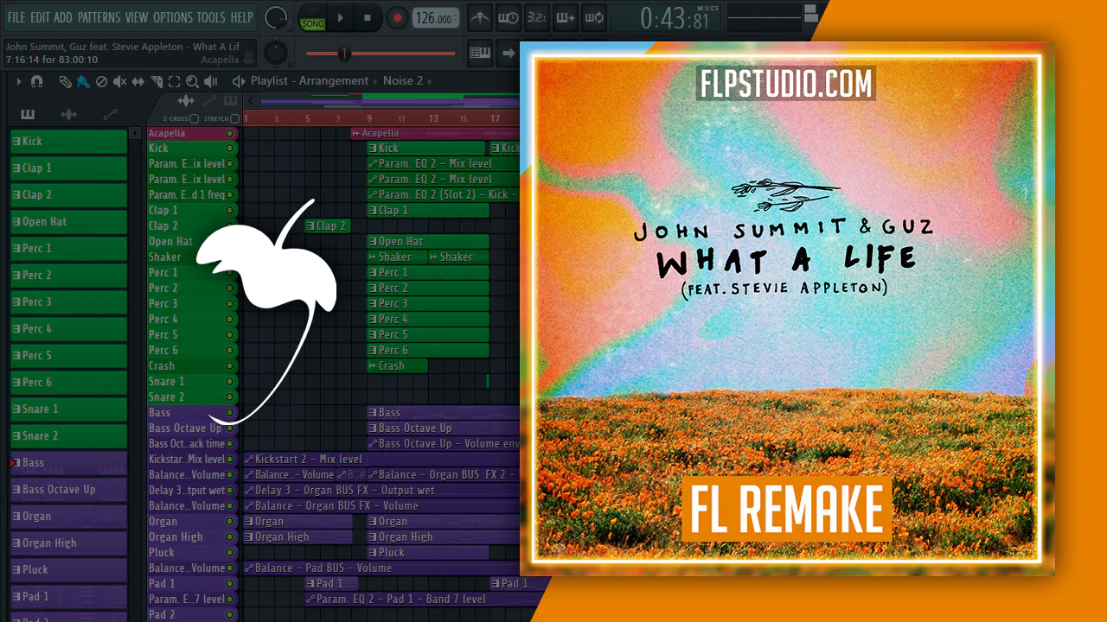Image resolution: width=1107 pixels, height=622 pixels.
Task: Select the Zoom tool
Action: 192,81
